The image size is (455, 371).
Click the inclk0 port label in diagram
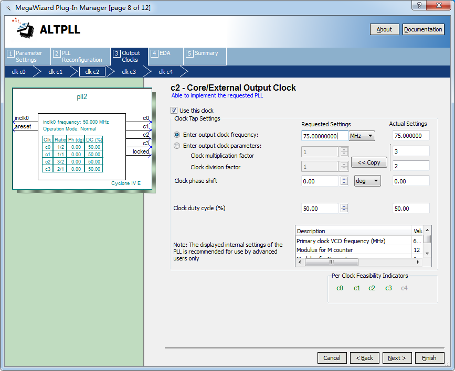click(x=22, y=118)
